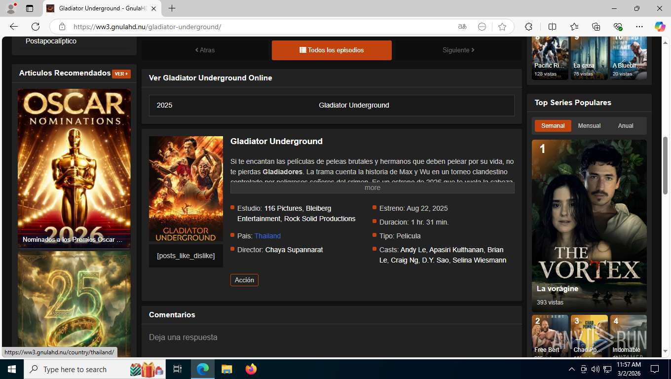Open the 25 ring article thumbnail
671x379 pixels.
point(74,304)
